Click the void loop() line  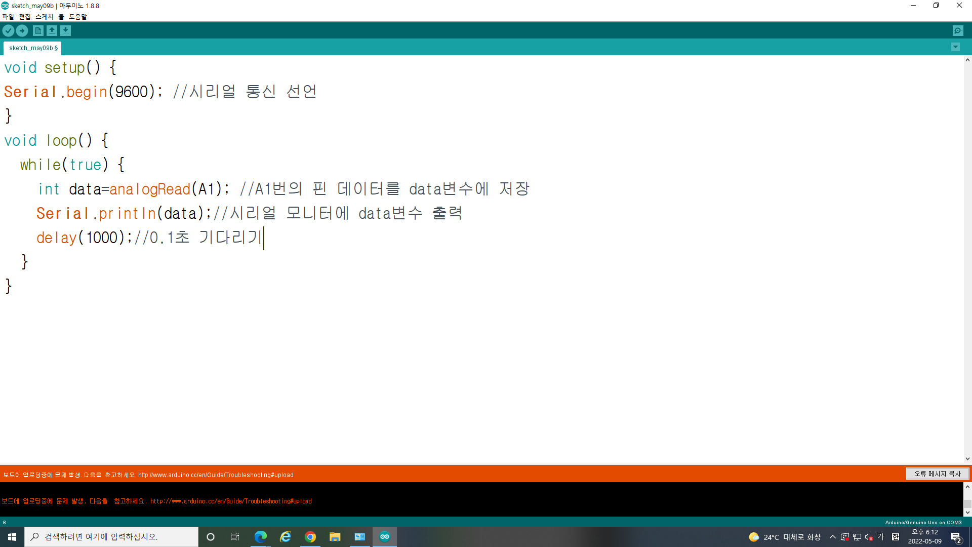(x=56, y=140)
